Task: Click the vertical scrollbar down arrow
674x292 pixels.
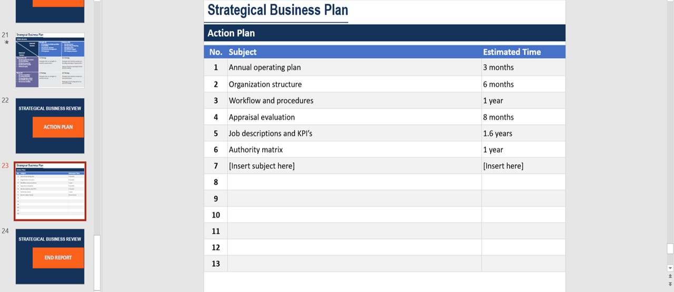Action: coord(670,268)
